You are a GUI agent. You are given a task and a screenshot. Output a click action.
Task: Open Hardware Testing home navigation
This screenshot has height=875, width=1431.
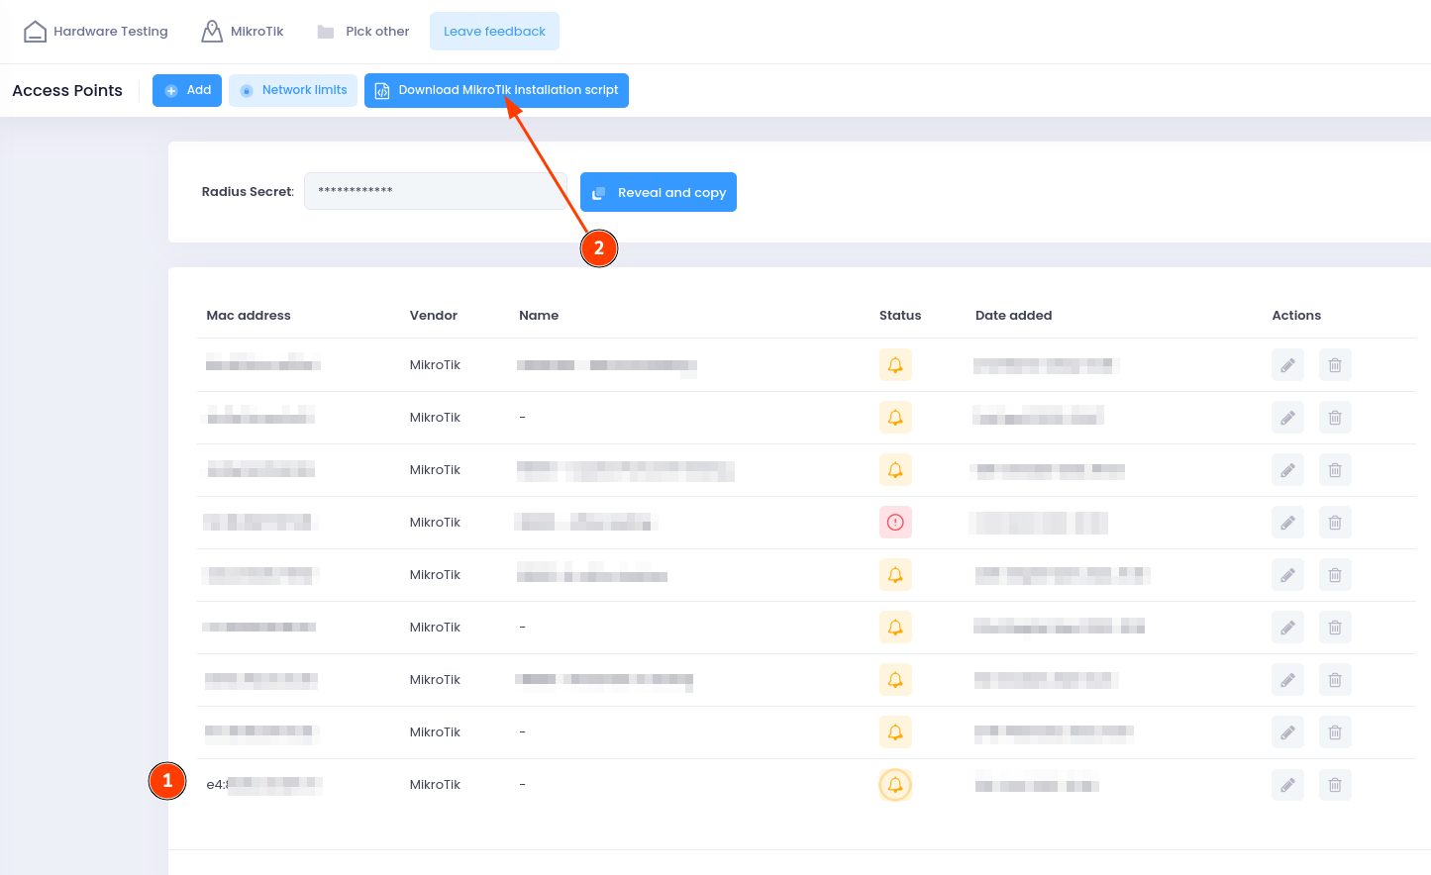pos(96,32)
